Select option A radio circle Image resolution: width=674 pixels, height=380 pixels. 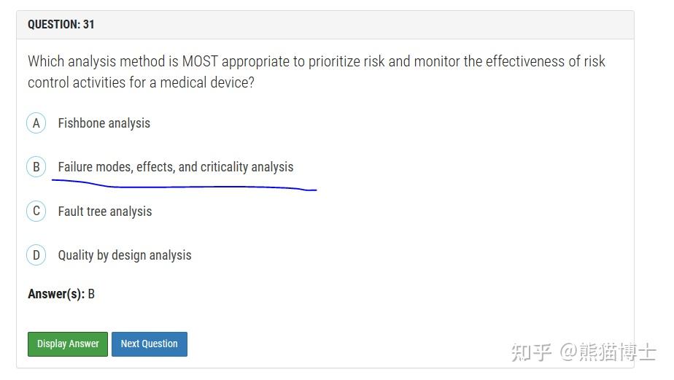36,123
